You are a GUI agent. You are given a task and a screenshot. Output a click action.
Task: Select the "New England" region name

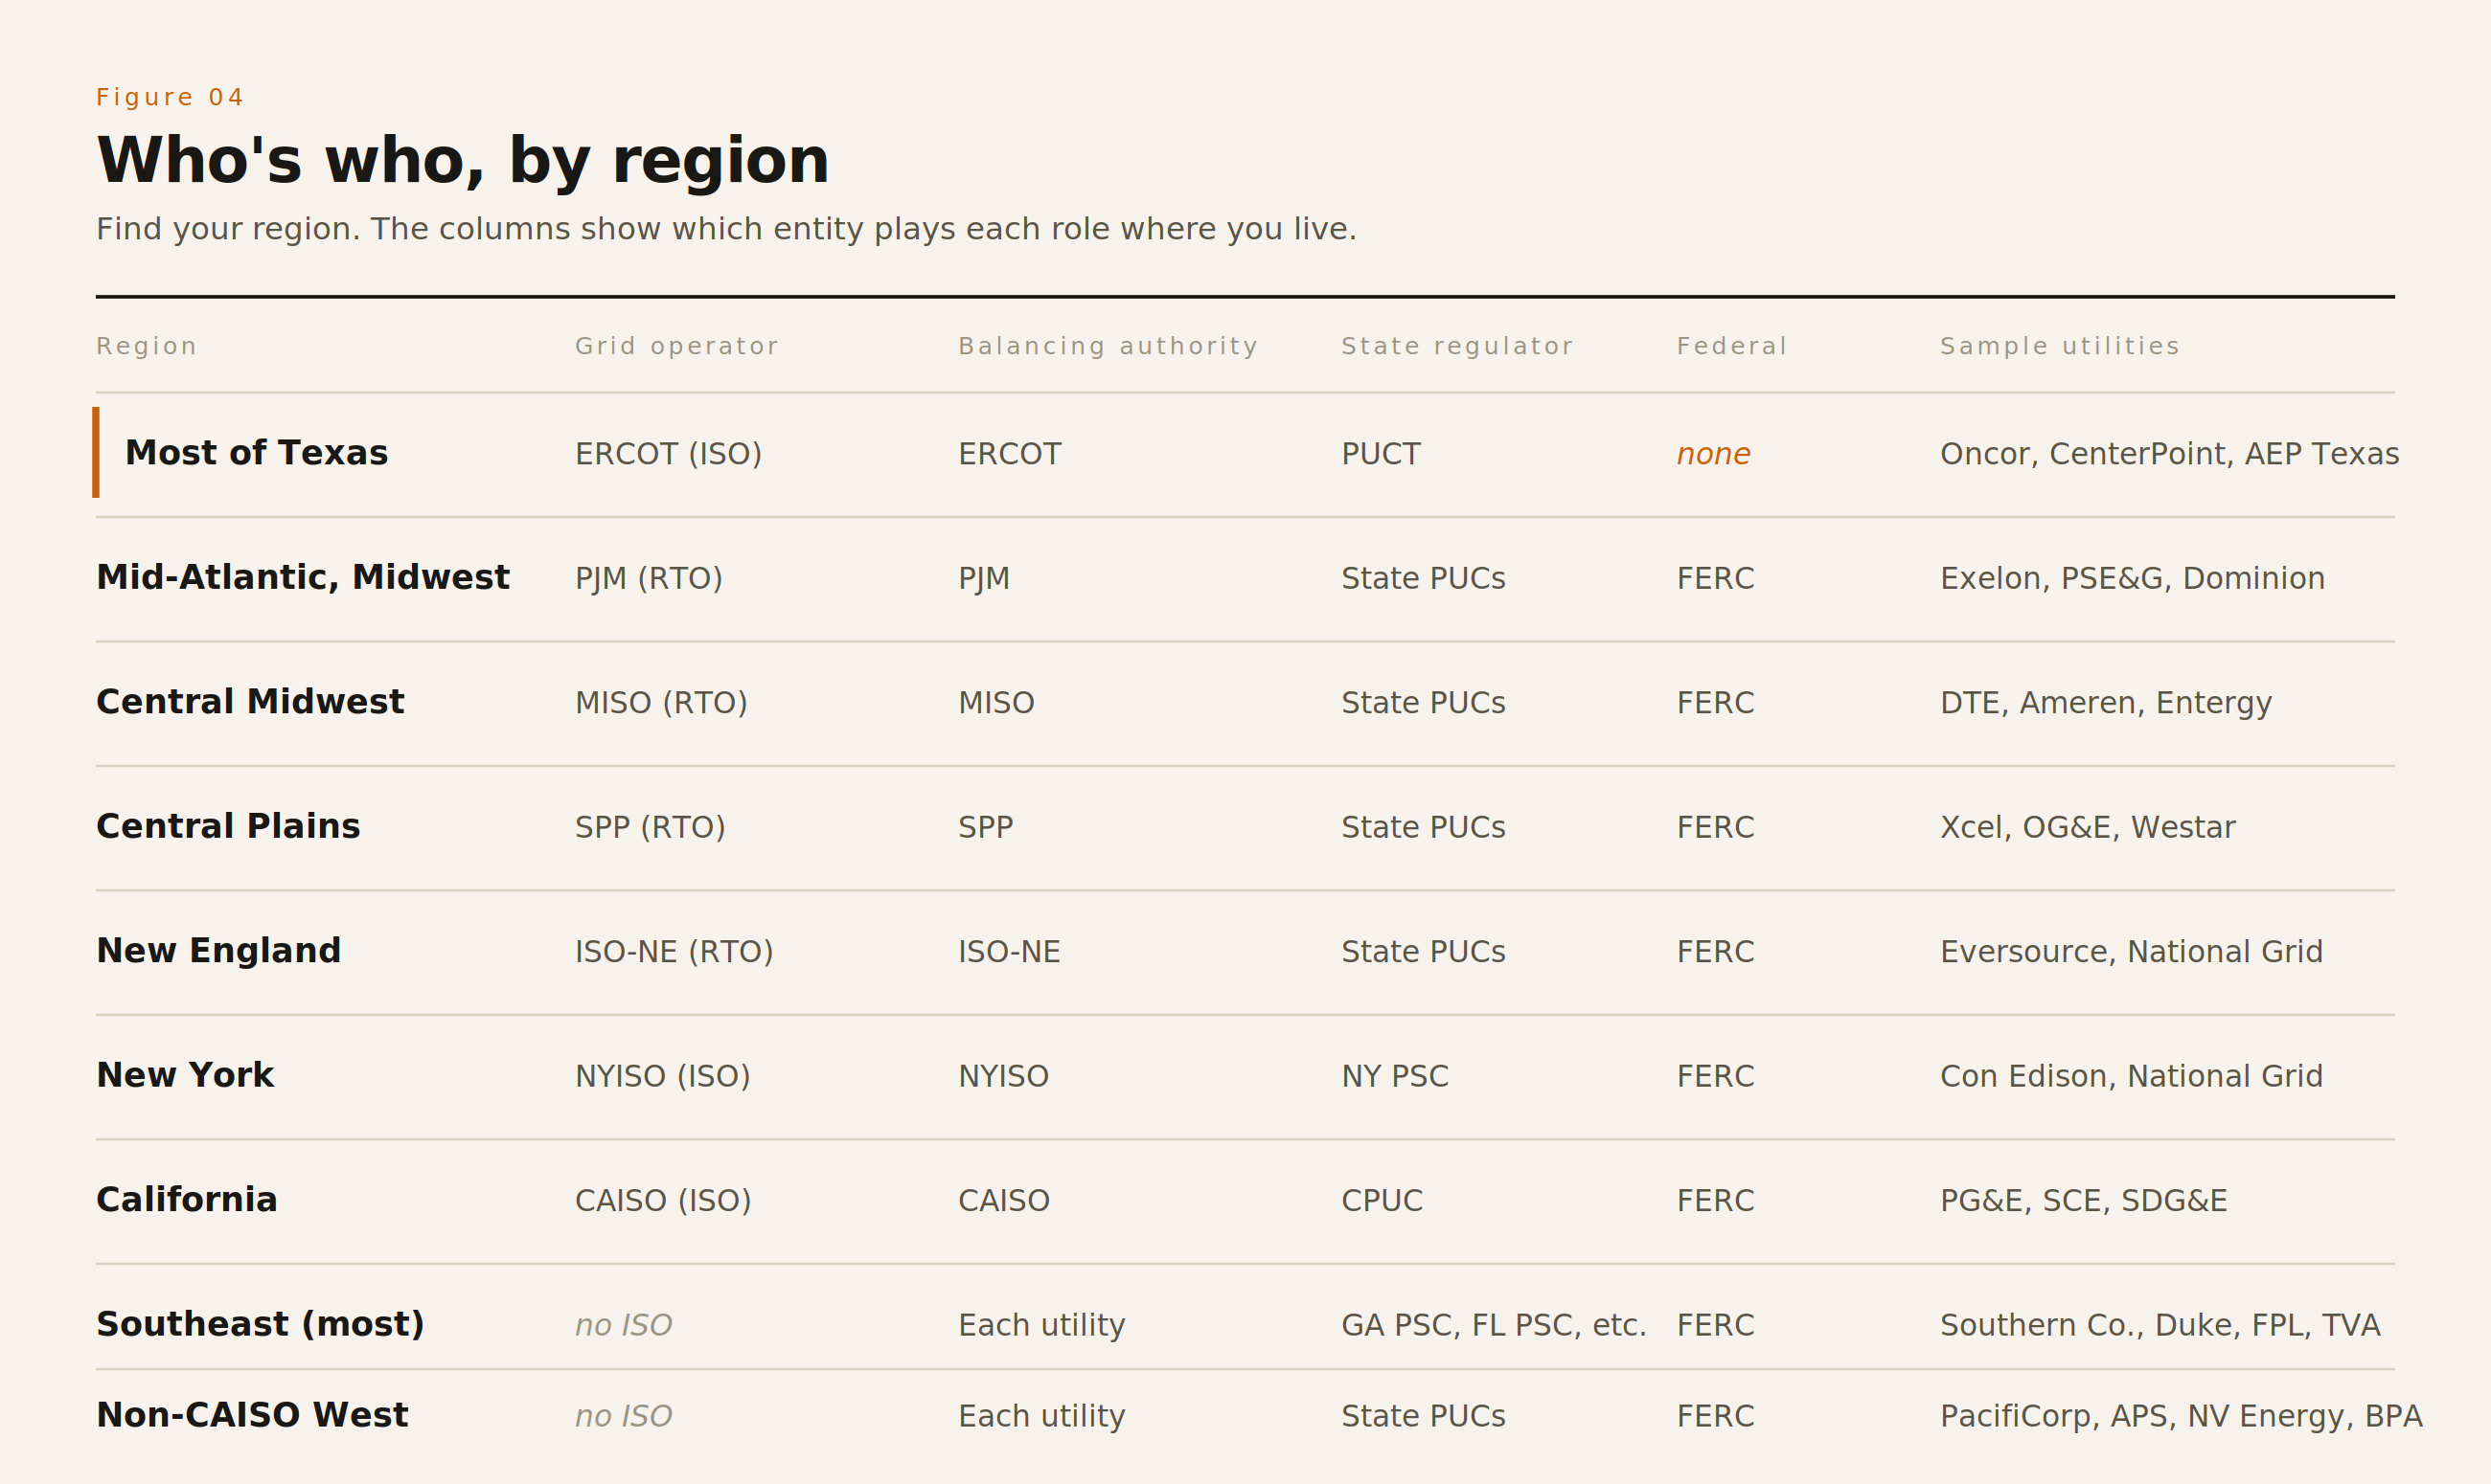[x=219, y=950]
